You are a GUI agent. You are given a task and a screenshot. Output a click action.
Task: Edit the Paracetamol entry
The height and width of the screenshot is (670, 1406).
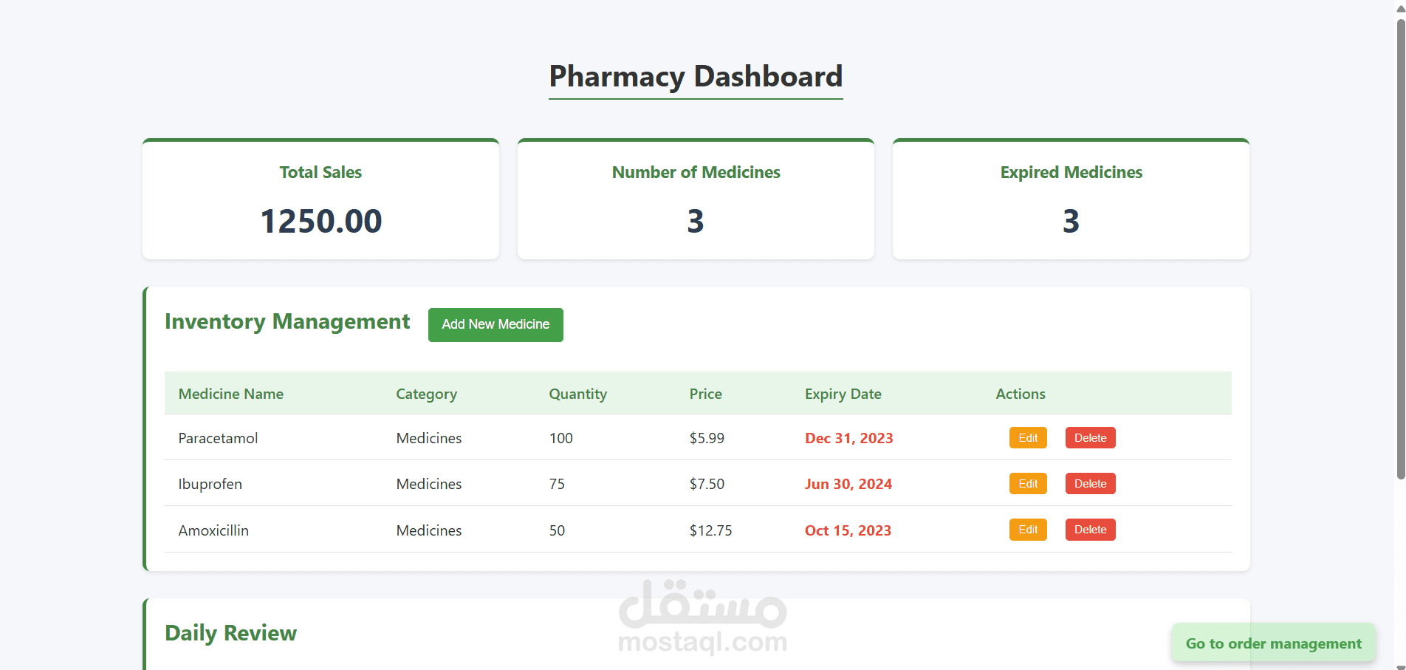(x=1028, y=438)
